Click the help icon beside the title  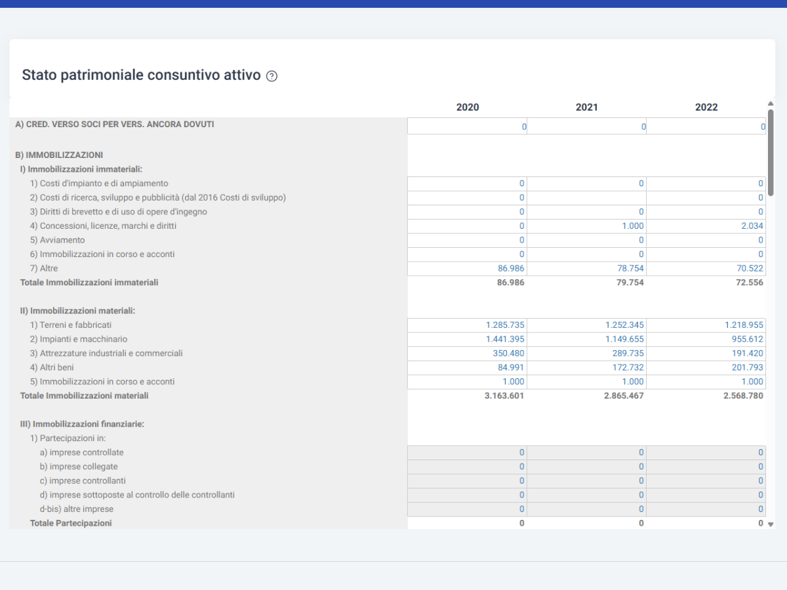pos(272,76)
